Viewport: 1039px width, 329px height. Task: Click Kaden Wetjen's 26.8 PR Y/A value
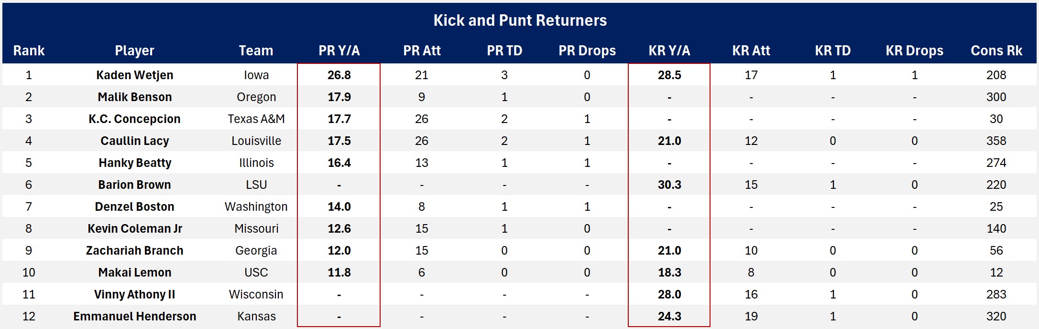tap(339, 75)
